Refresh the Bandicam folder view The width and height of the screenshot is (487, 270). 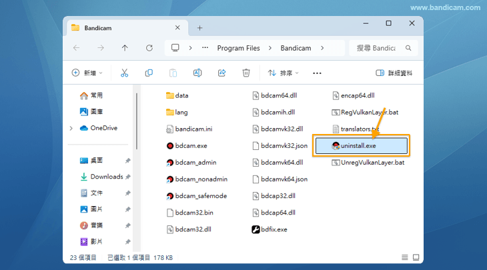[x=149, y=48]
